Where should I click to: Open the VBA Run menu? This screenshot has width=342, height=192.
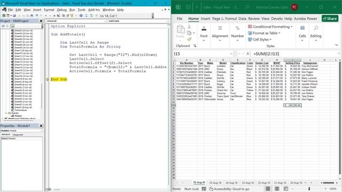[x=72, y=10]
